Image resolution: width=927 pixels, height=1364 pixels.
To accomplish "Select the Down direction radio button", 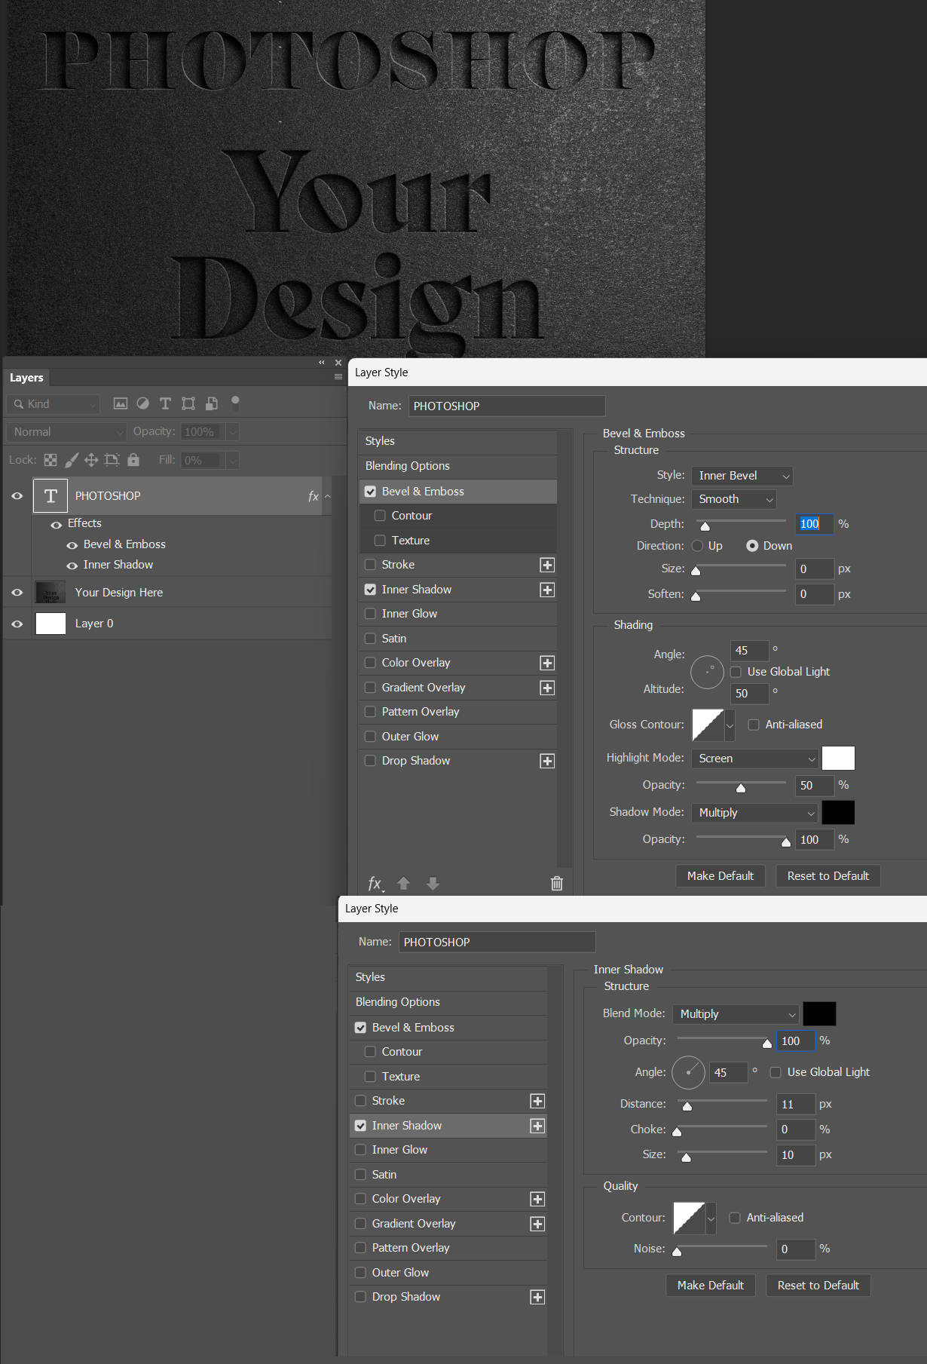I will point(752,546).
